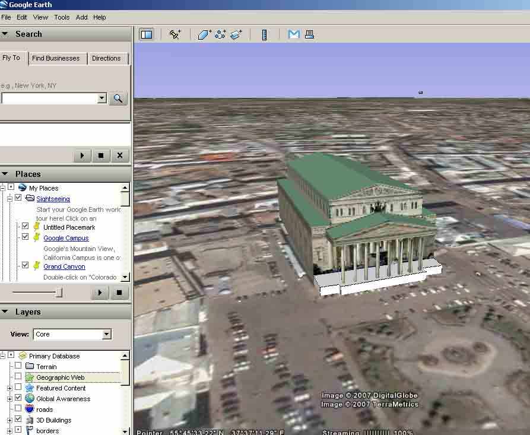The width and height of the screenshot is (530, 435).
Task: Click the 3D Buildings icon
Action: [x=30, y=420]
